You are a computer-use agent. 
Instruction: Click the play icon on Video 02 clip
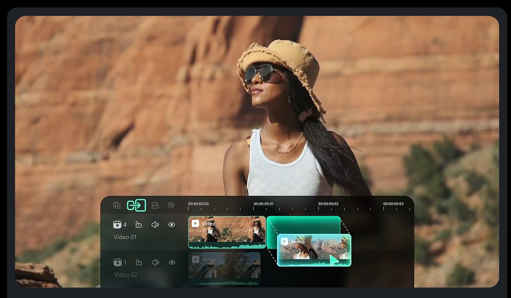(x=196, y=259)
